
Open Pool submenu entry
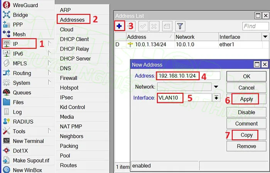(x=65, y=156)
